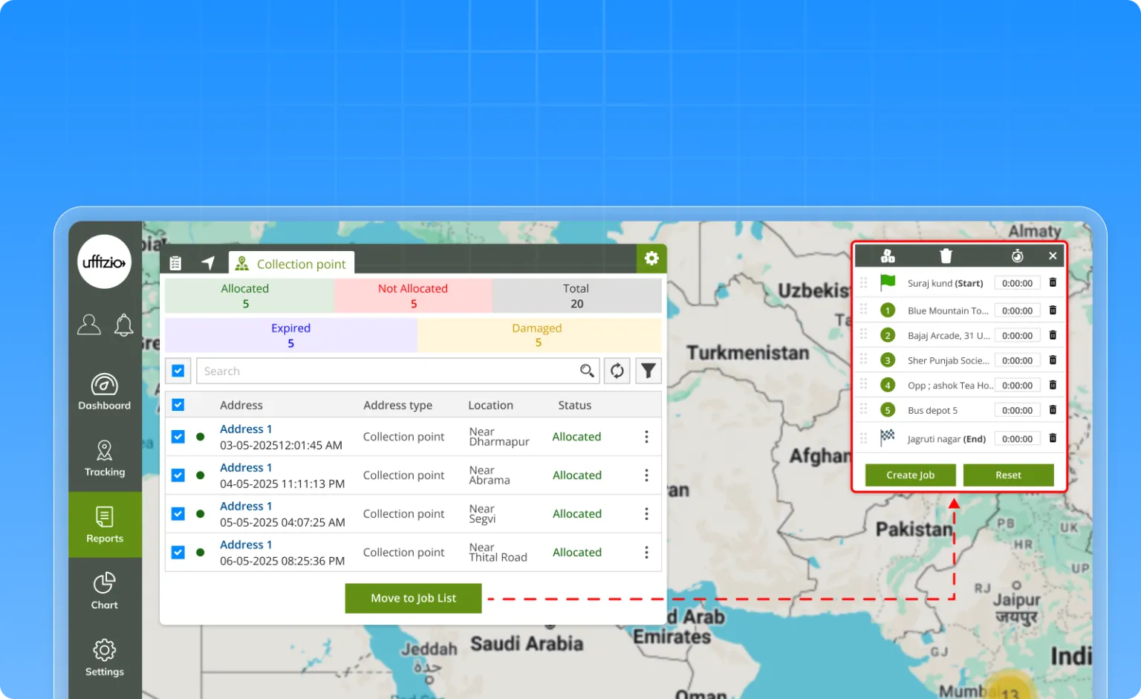Open the notifications bell icon
Image resolution: width=1141 pixels, height=699 pixels.
point(123,325)
